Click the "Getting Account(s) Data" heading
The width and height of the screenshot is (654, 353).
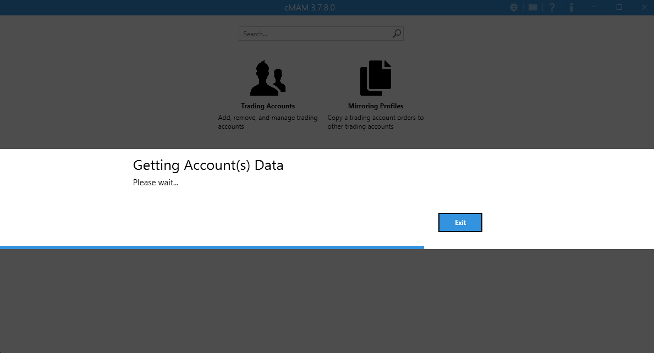click(208, 165)
